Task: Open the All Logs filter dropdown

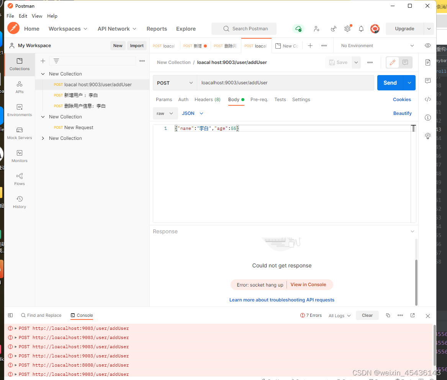Action: click(x=339, y=316)
